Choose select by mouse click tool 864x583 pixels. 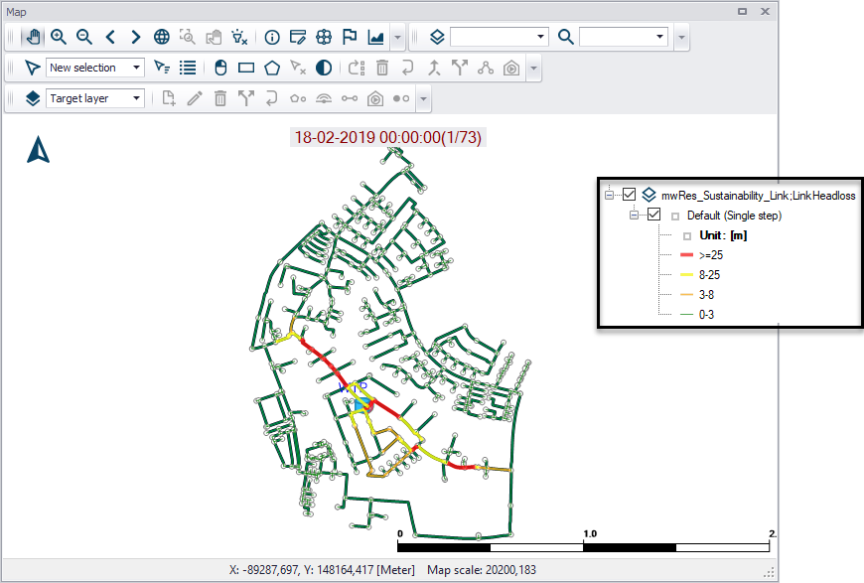tap(220, 68)
